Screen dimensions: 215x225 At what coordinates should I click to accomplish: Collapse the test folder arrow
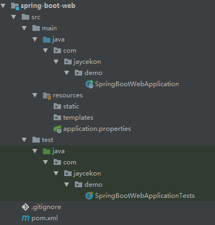click(24, 140)
